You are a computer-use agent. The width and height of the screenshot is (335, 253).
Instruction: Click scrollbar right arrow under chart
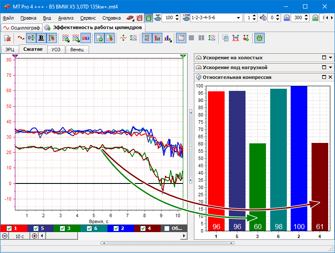pyautogui.click(x=184, y=236)
